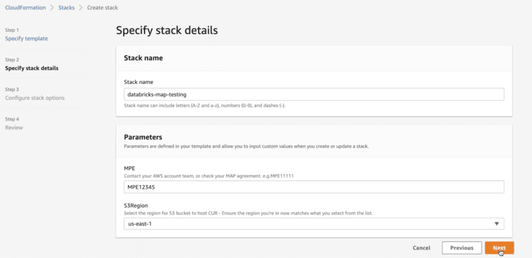Viewport: 532px width, 258px height.
Task: Click the MPE parameter label
Action: tap(130, 168)
